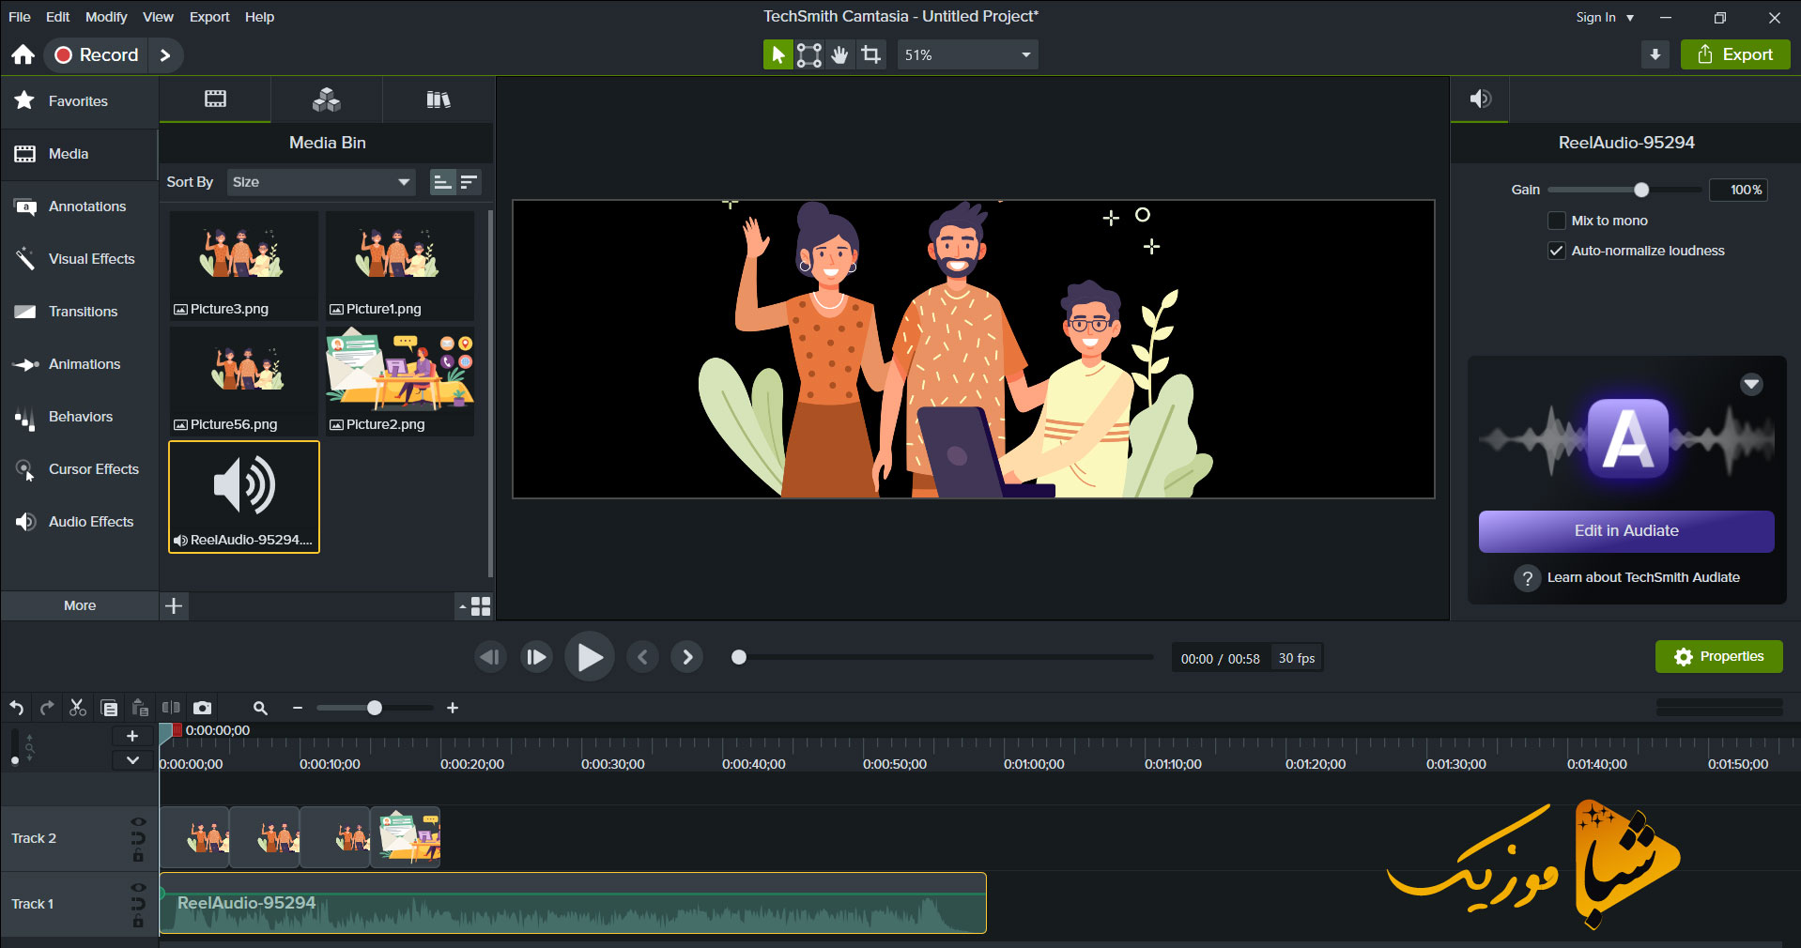
Task: Redo the last undone action
Action: point(47,708)
